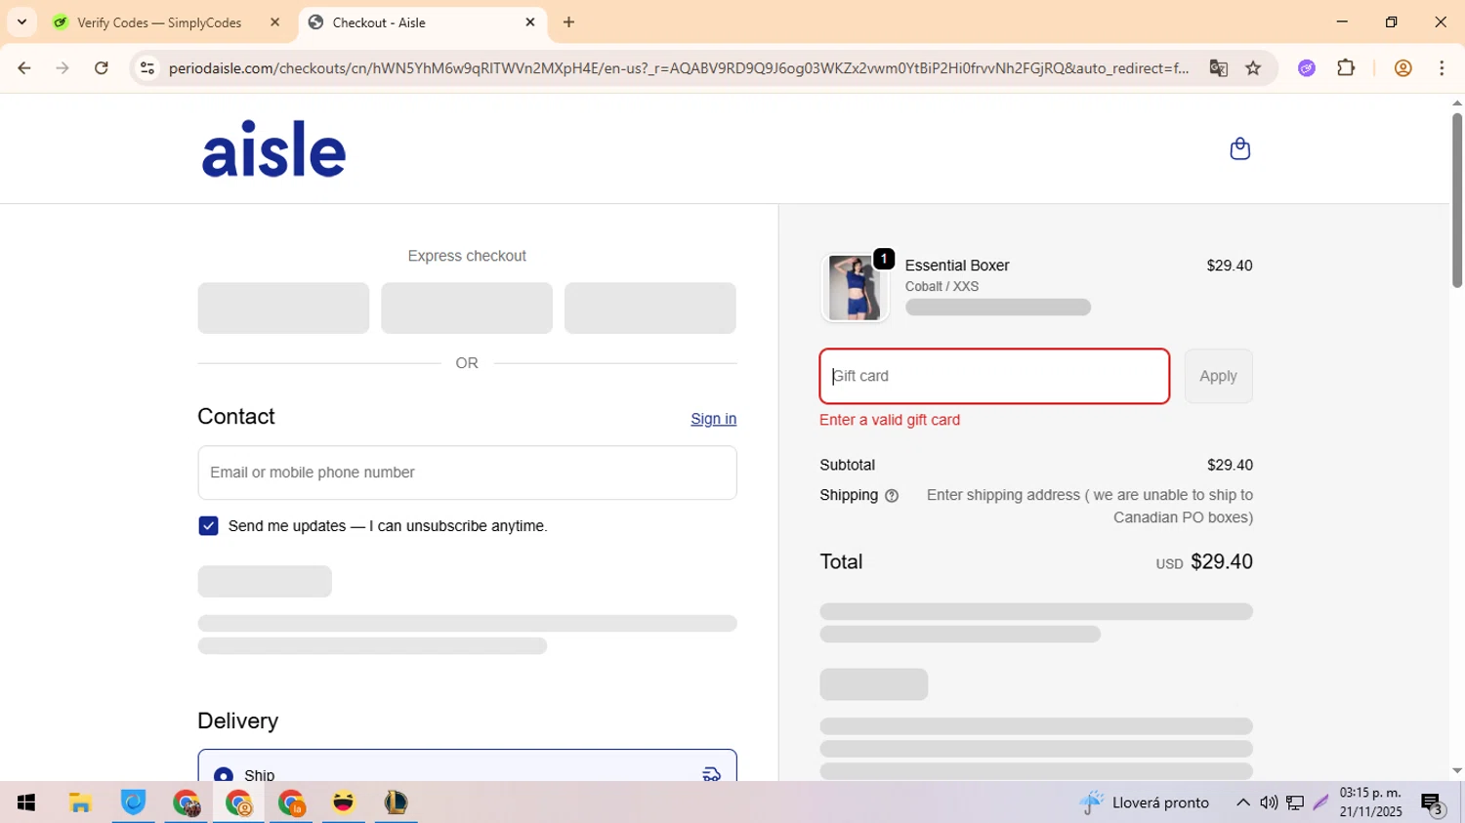The height and width of the screenshot is (823, 1465).
Task: Select the Ship delivery radio button
Action: pos(223,775)
